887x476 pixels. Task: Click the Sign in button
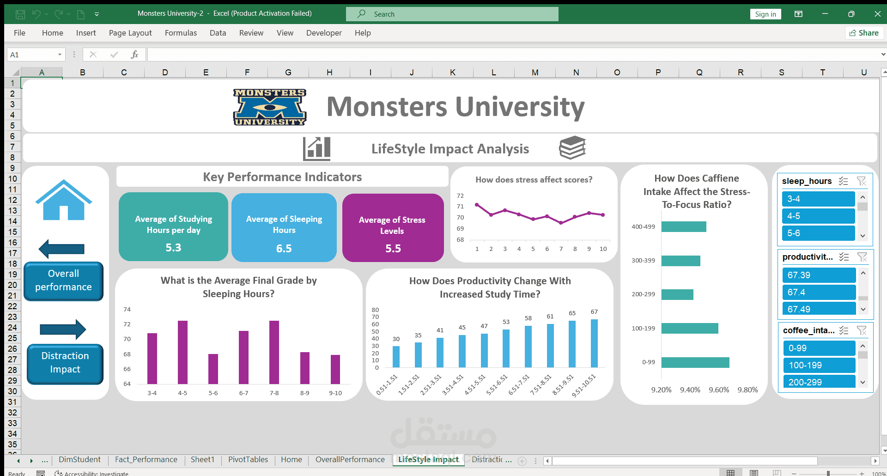click(x=765, y=14)
